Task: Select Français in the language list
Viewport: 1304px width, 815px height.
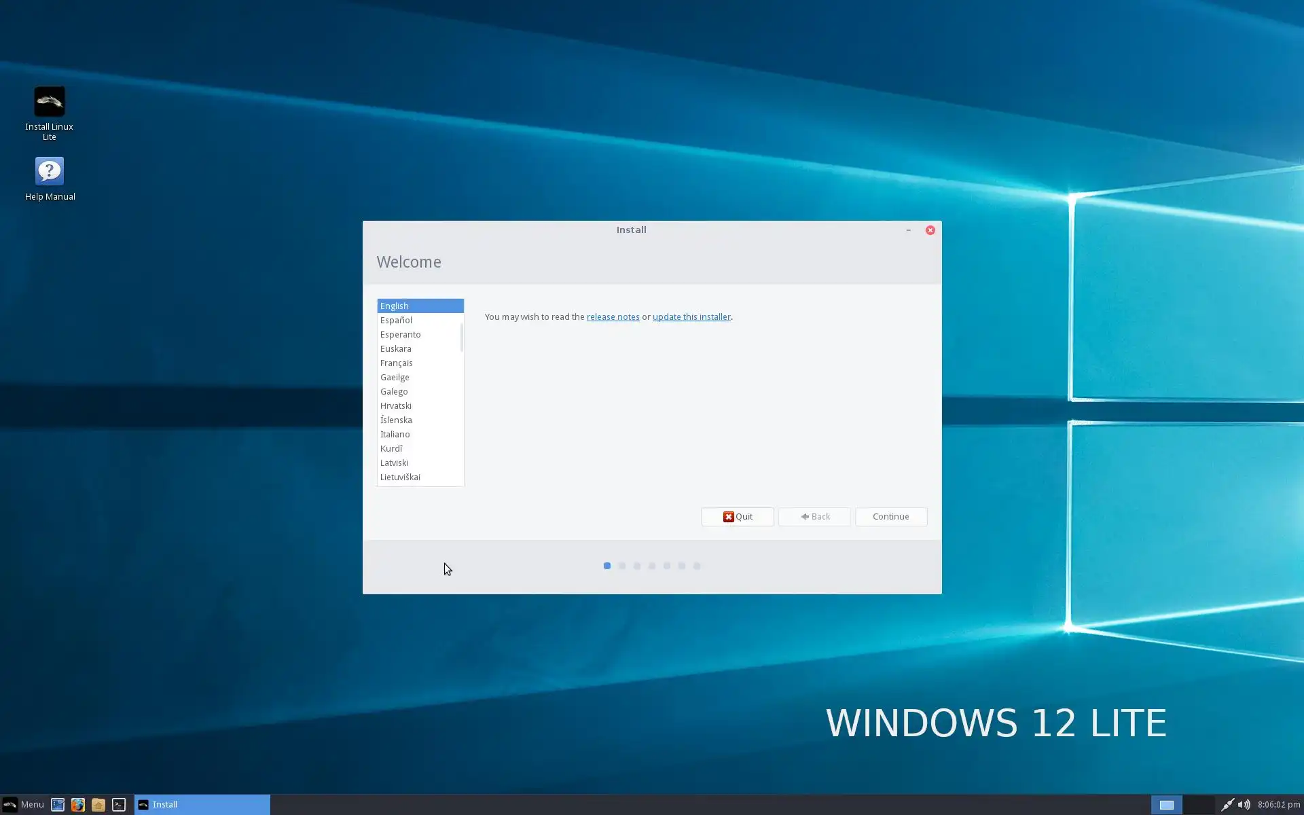Action: (397, 363)
